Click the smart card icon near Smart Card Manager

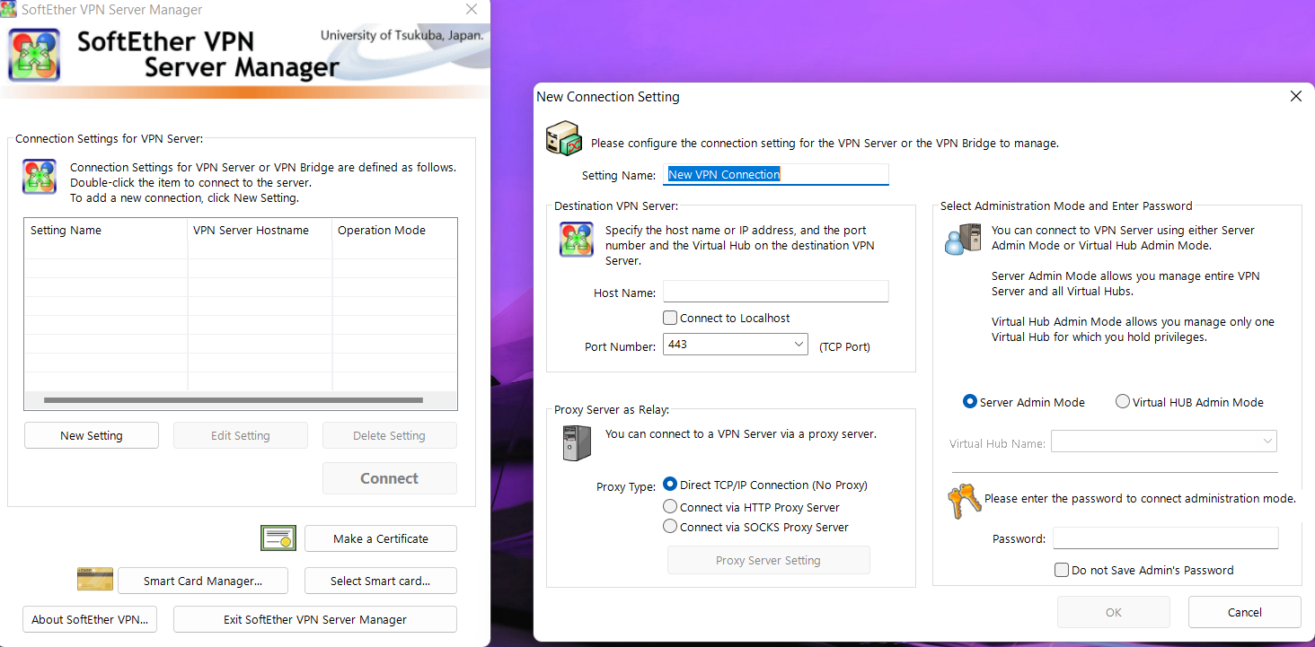tap(95, 579)
